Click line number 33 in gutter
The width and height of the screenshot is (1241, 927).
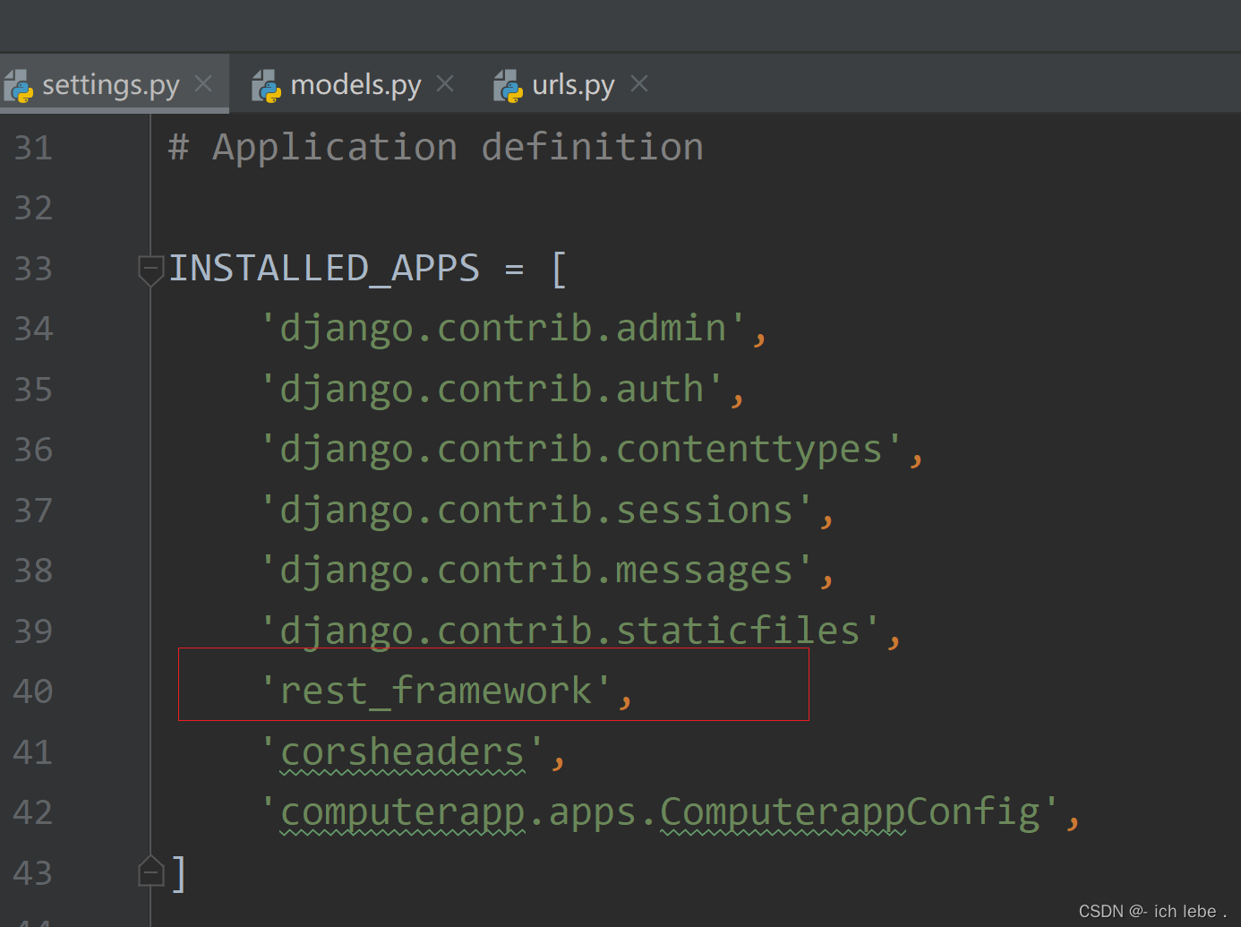click(33, 269)
